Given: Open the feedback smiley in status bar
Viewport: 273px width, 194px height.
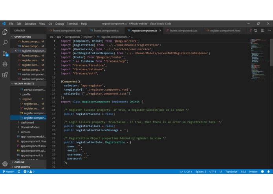Looking at the screenshot, I should click(x=262, y=172).
